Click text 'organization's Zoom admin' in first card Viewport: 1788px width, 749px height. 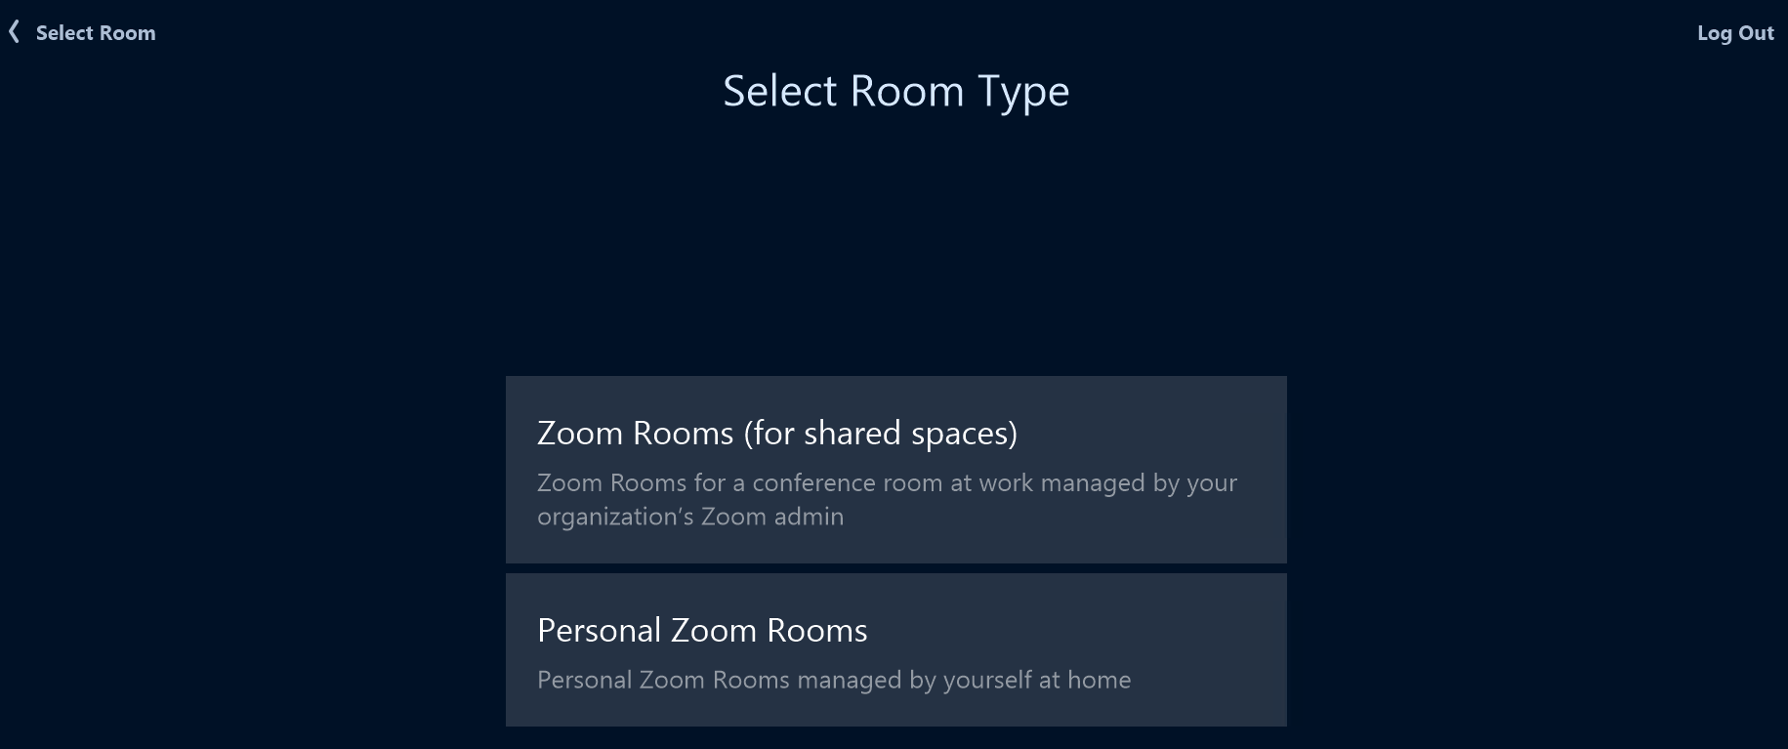coord(690,517)
